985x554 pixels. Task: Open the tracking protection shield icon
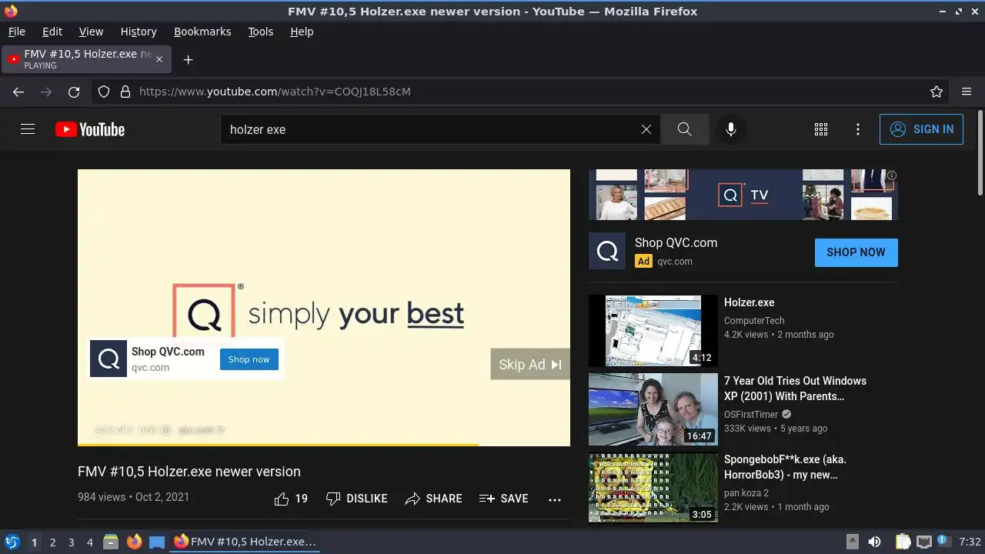tap(104, 92)
